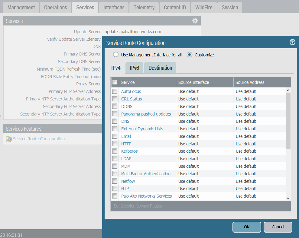Viewport: 299px width, 238px height.
Task: Open the Telemetry tab
Action: [x=144, y=8]
